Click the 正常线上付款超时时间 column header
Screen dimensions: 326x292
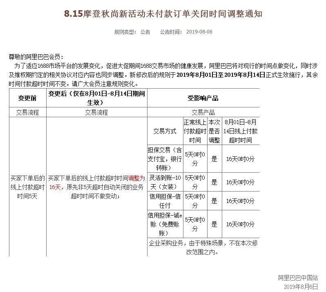[195, 131]
